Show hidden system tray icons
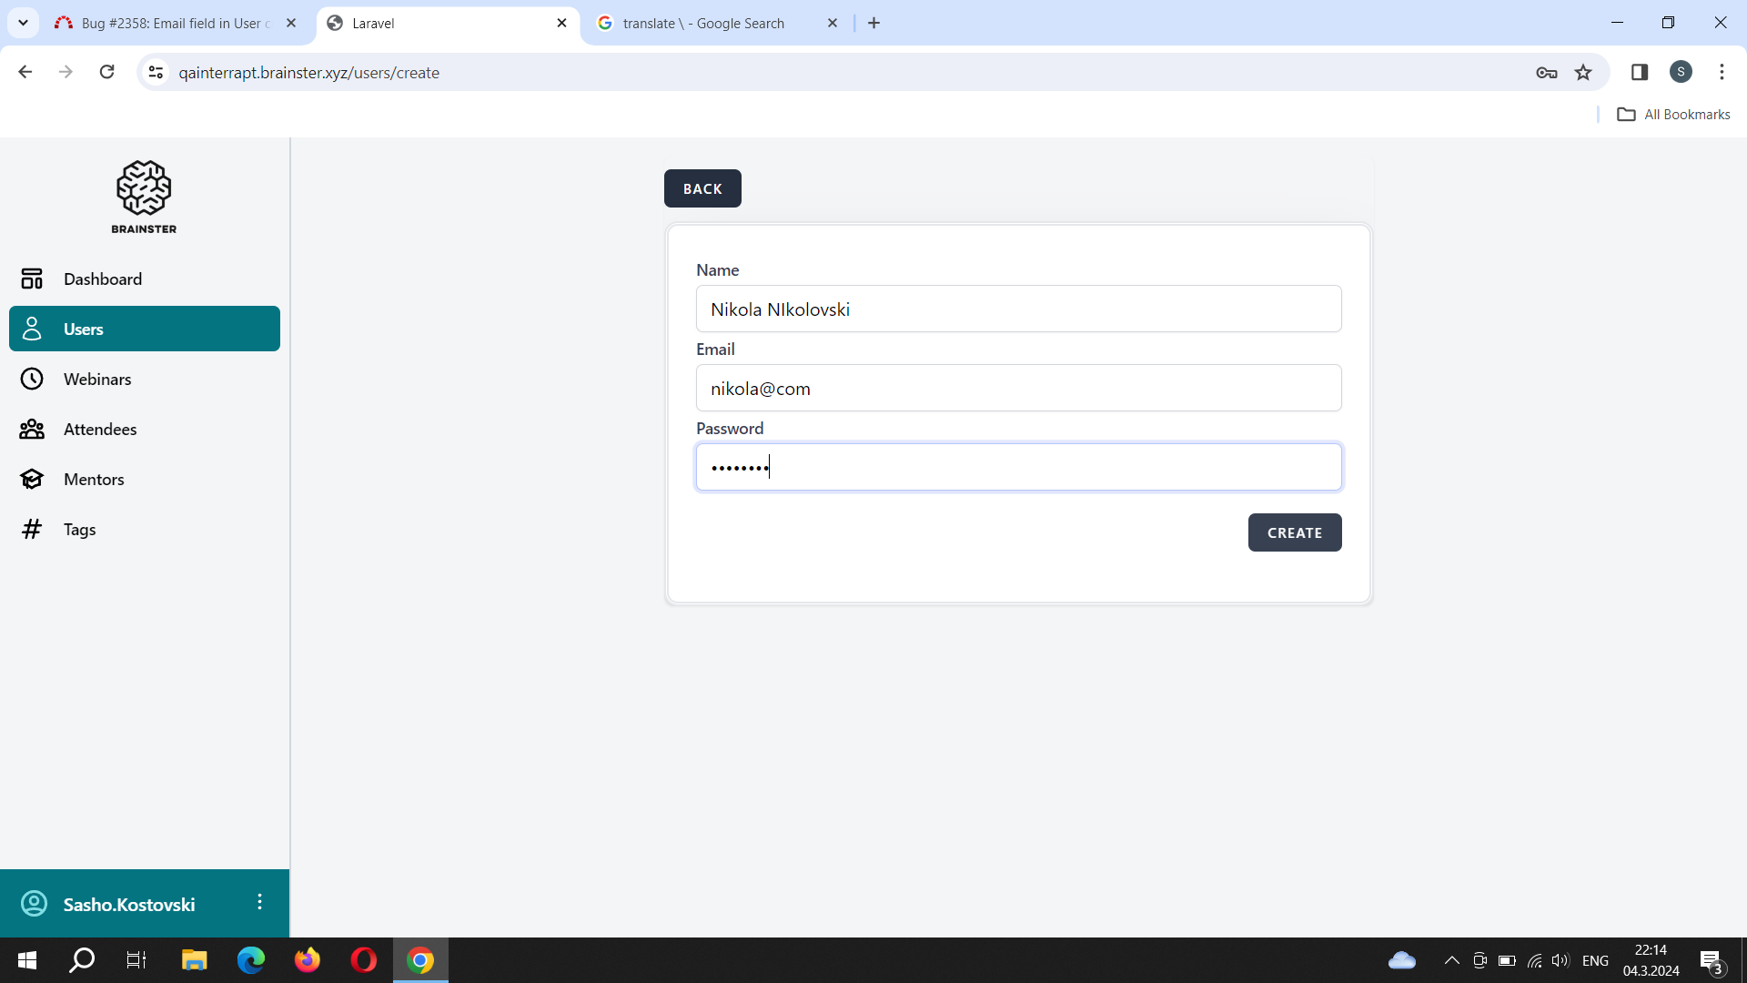Image resolution: width=1747 pixels, height=983 pixels. pyautogui.click(x=1451, y=960)
